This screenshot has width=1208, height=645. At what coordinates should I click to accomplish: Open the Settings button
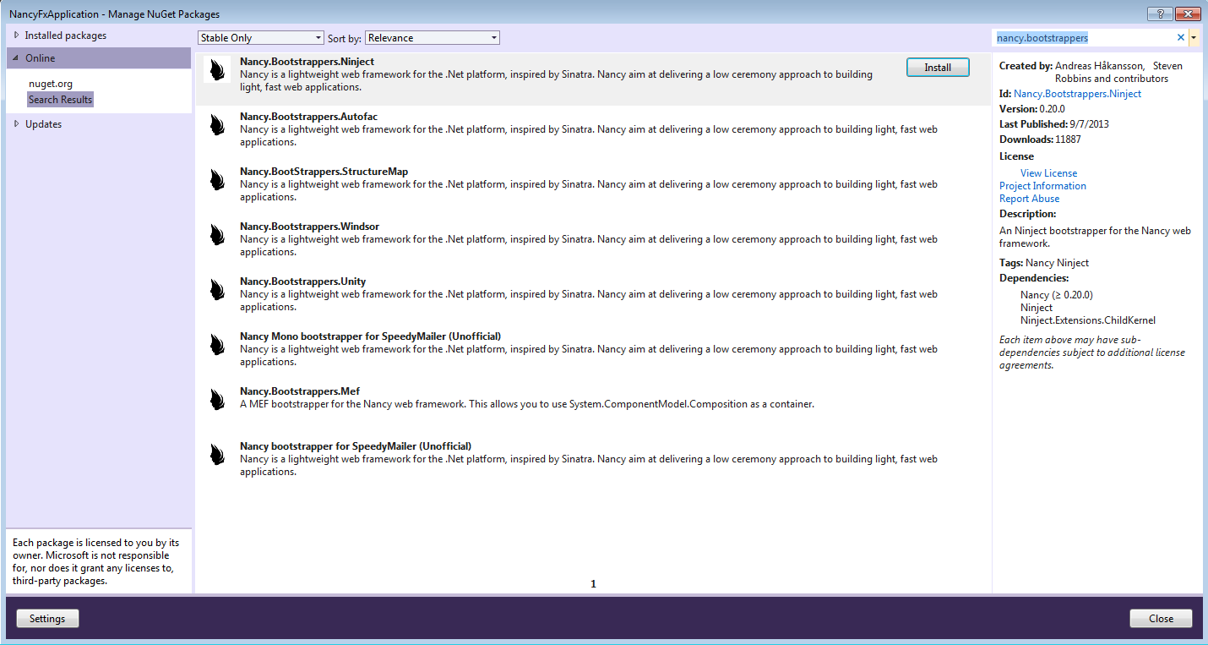tap(47, 619)
